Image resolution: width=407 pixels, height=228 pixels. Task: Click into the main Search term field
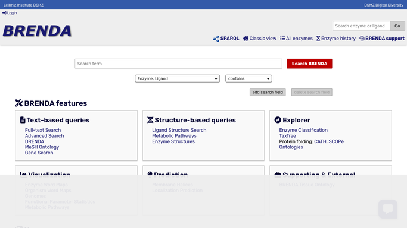[178, 64]
